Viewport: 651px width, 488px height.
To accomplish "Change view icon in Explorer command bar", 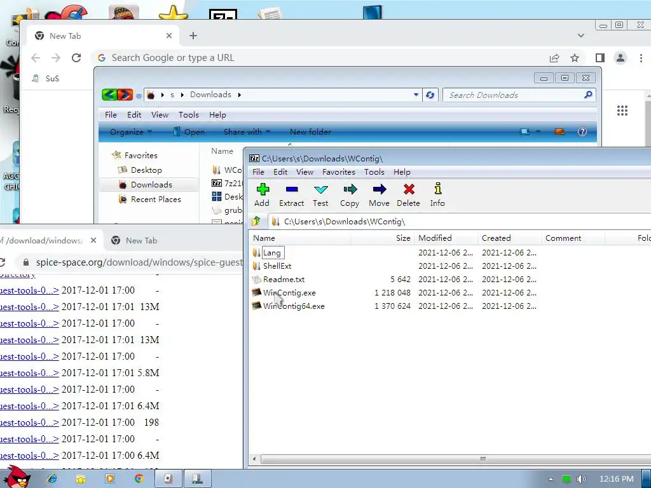I will coord(524,132).
